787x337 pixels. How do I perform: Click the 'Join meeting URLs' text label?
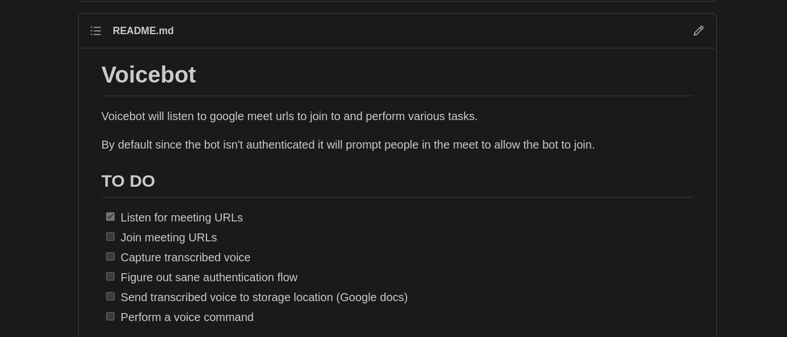point(169,237)
